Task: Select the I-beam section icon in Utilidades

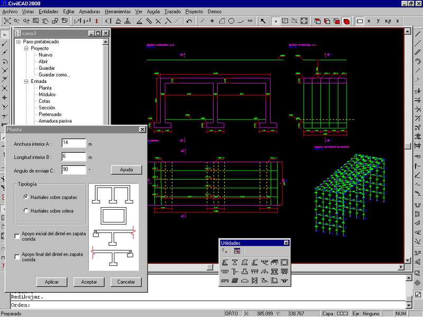Action: [235, 262]
